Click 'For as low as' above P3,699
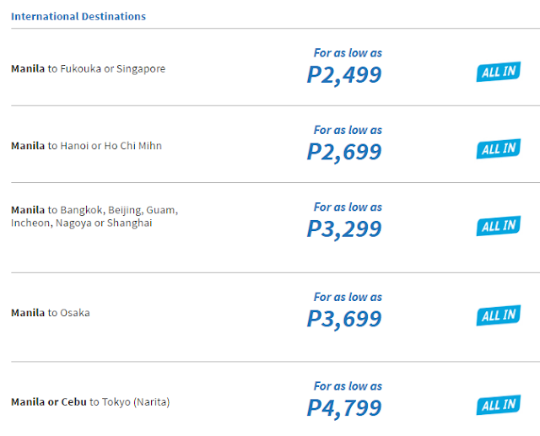 (348, 297)
